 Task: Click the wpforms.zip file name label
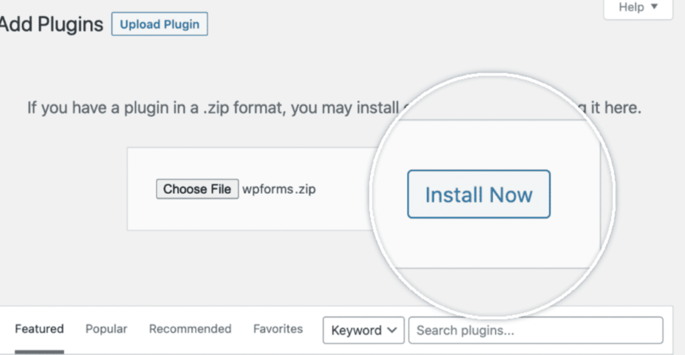coord(278,189)
